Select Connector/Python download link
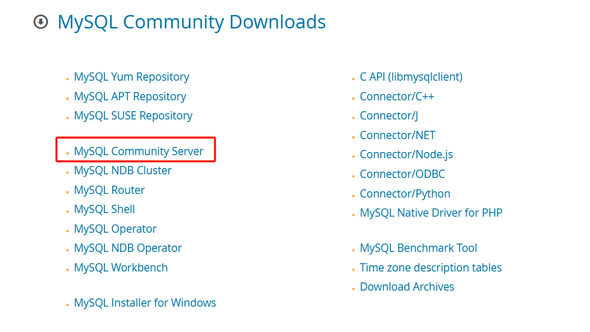This screenshot has width=590, height=332. pos(405,193)
